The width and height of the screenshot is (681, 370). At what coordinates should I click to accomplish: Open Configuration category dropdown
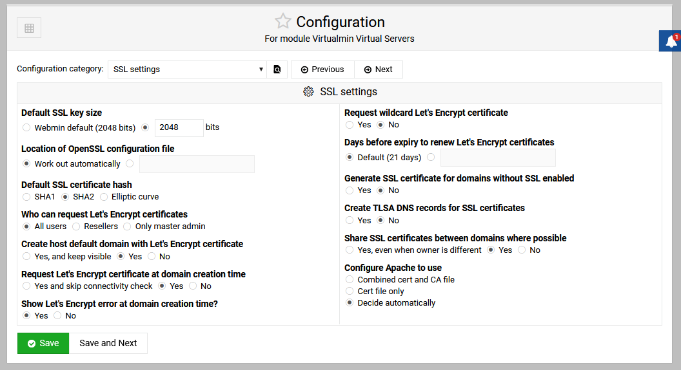187,69
